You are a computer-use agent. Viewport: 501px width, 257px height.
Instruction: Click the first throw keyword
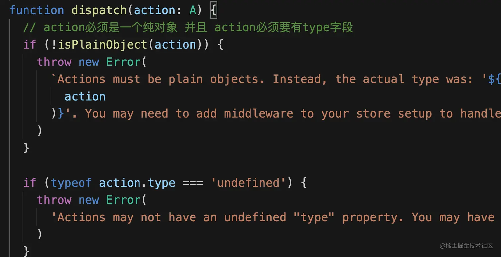pos(54,62)
